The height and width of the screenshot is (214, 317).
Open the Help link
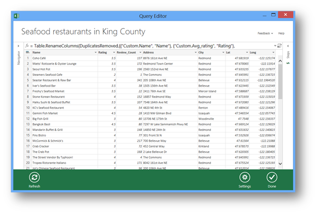point(281,33)
